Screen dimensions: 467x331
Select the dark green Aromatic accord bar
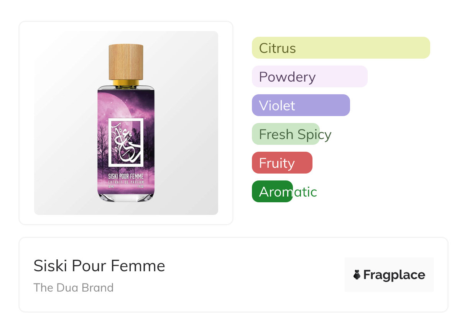[272, 192]
